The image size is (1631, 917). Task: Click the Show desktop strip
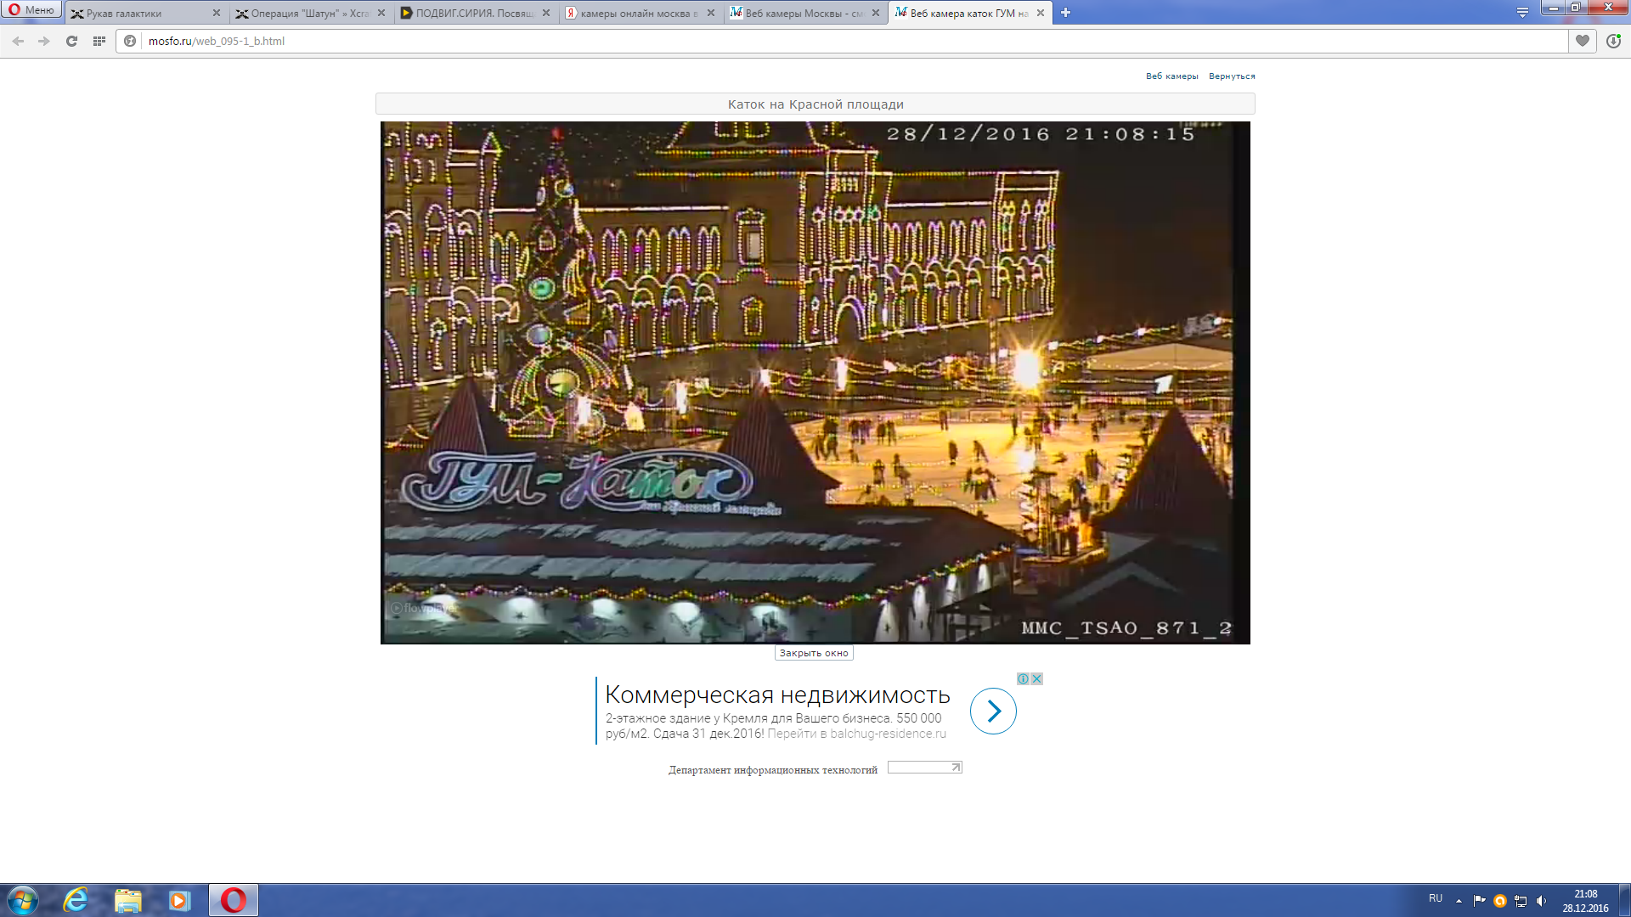(x=1624, y=900)
